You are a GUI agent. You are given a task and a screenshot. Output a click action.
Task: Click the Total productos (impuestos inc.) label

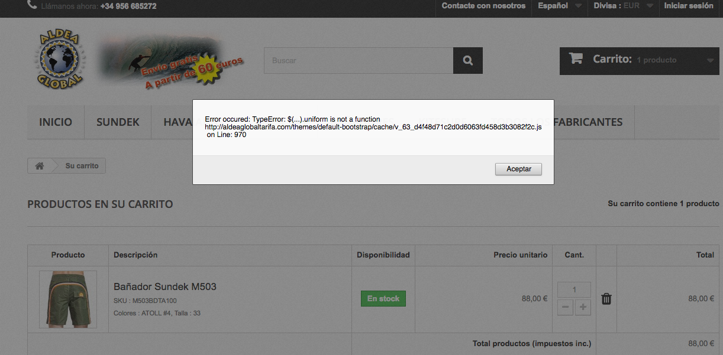tap(532, 343)
